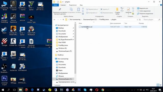
Task: Open FiveMbyLamar folder in navigation pane
Action: coord(63,45)
